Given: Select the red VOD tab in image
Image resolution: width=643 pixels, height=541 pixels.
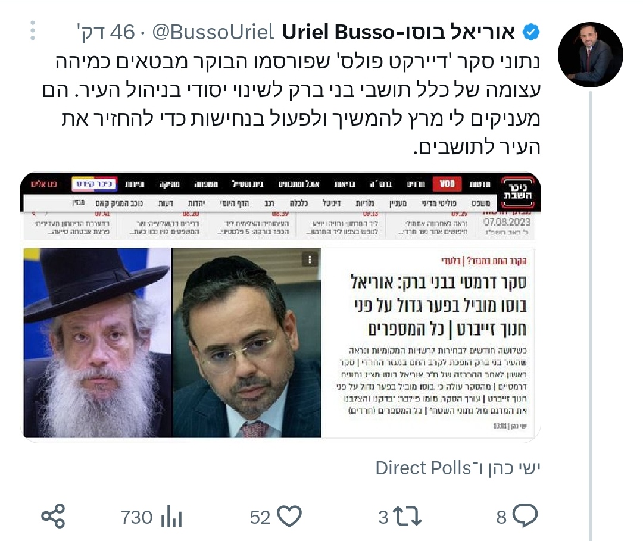Looking at the screenshot, I should [447, 184].
